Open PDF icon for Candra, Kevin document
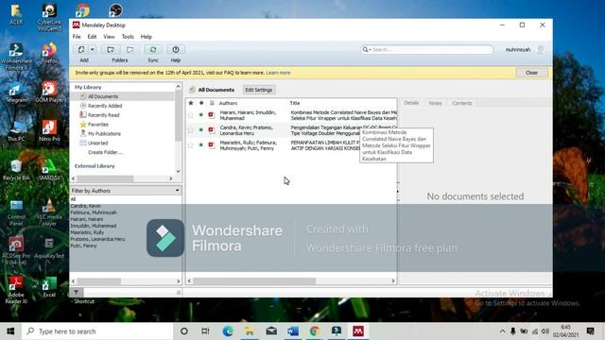 coord(212,130)
